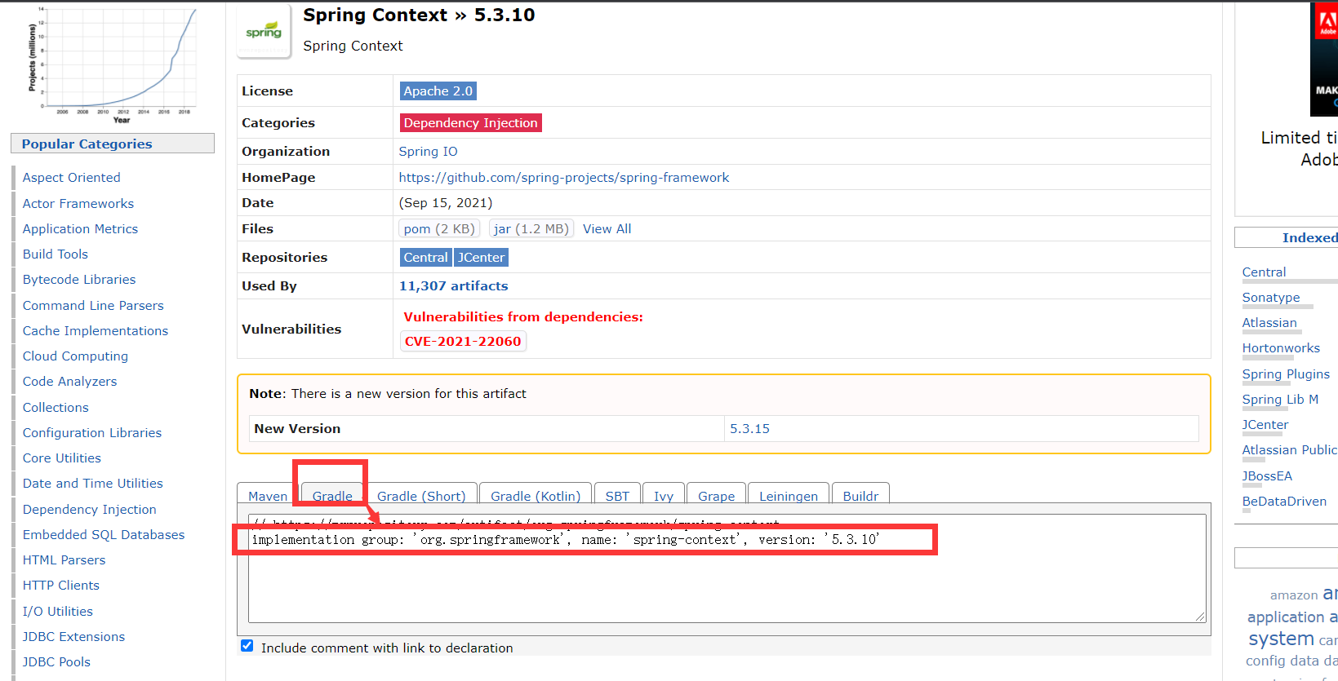Open Application Metrics category

pyautogui.click(x=81, y=229)
